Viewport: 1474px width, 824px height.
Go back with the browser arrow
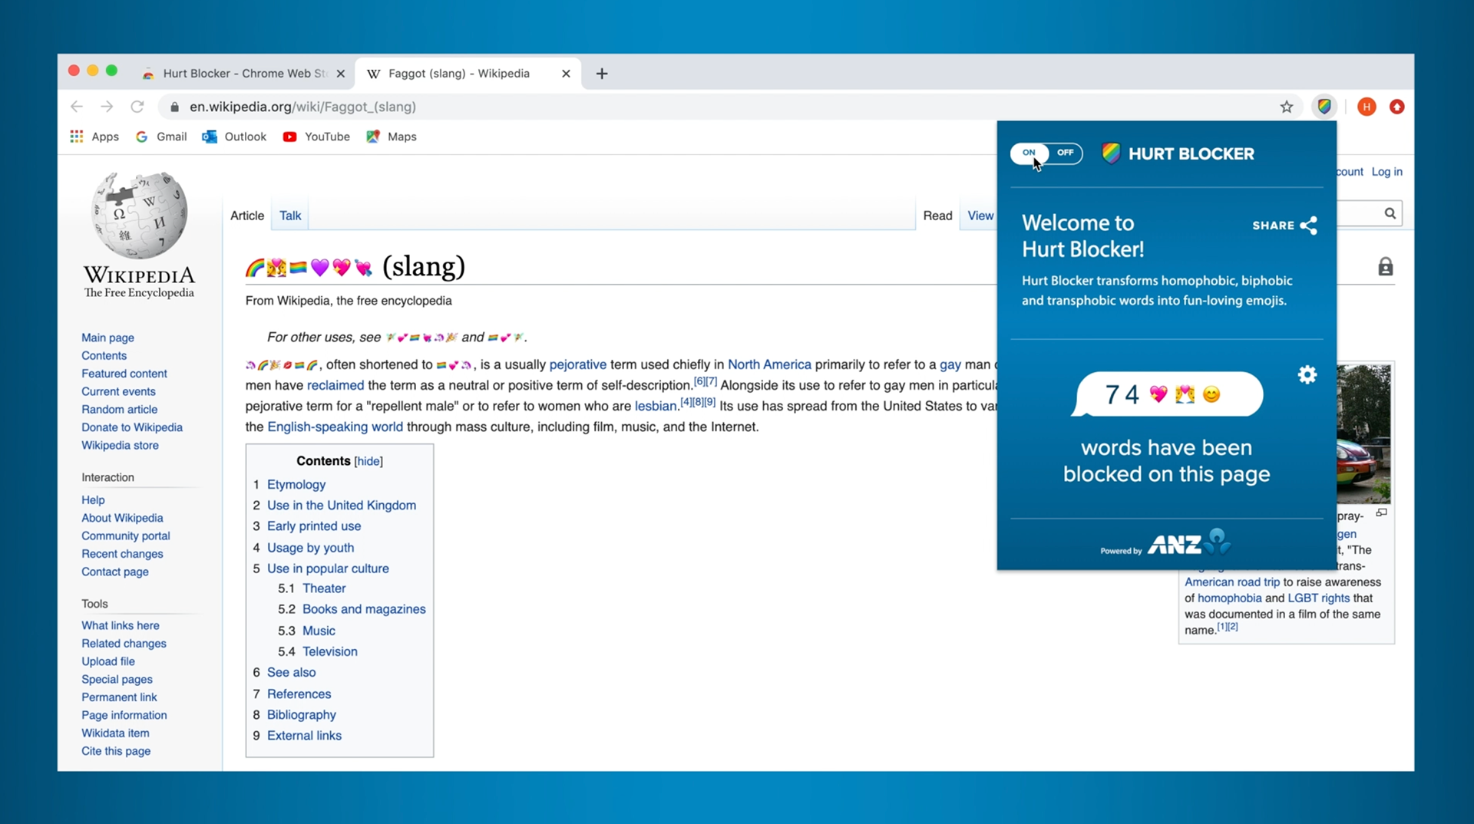77,107
